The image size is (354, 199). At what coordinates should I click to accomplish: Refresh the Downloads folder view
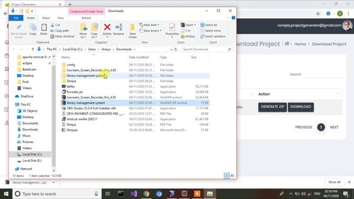176,49
